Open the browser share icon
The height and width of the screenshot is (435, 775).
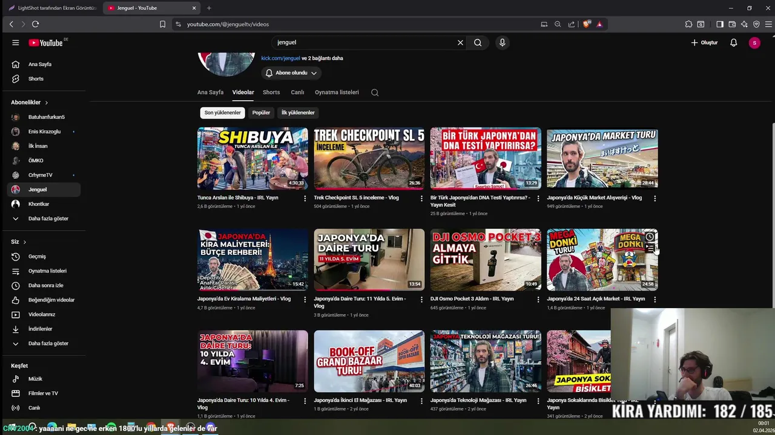[x=572, y=24]
